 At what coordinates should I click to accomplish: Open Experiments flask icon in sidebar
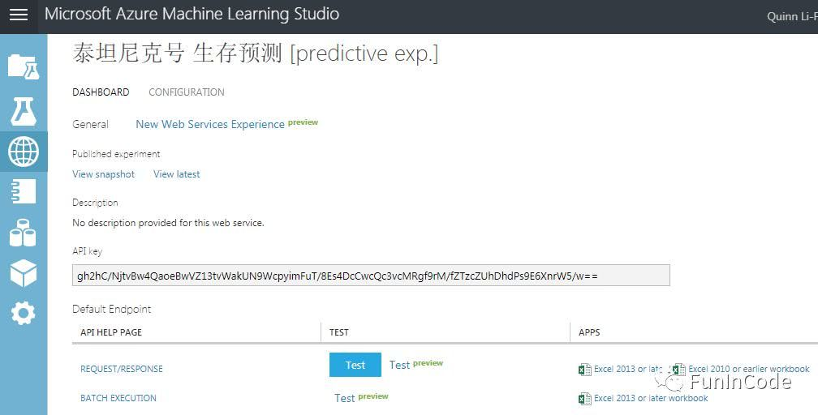click(24, 112)
